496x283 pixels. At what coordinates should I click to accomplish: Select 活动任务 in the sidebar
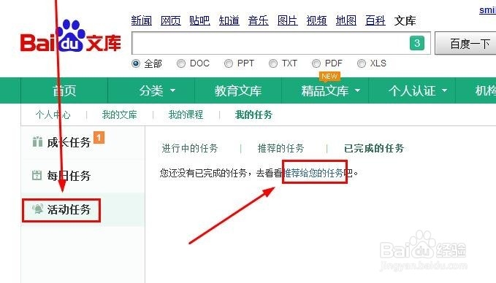pos(69,209)
